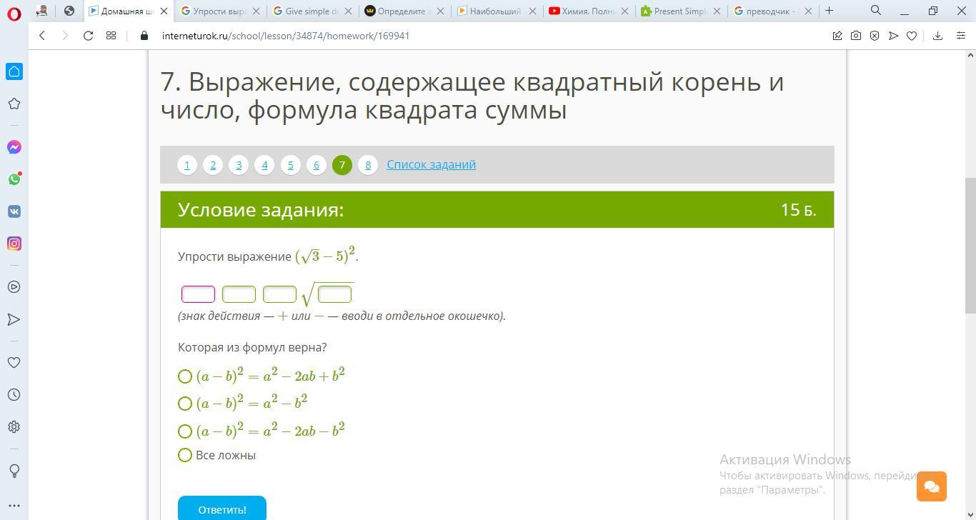Screen dimensions: 976x520
Task: Open VK messenger in the sidebar
Action: pos(14,211)
